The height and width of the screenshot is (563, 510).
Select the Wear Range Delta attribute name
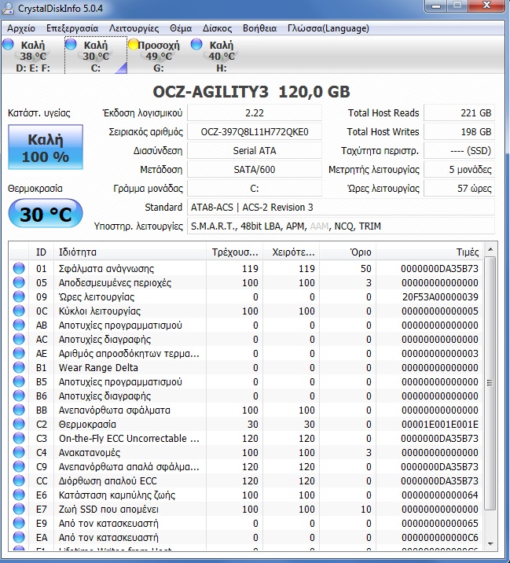(x=98, y=368)
